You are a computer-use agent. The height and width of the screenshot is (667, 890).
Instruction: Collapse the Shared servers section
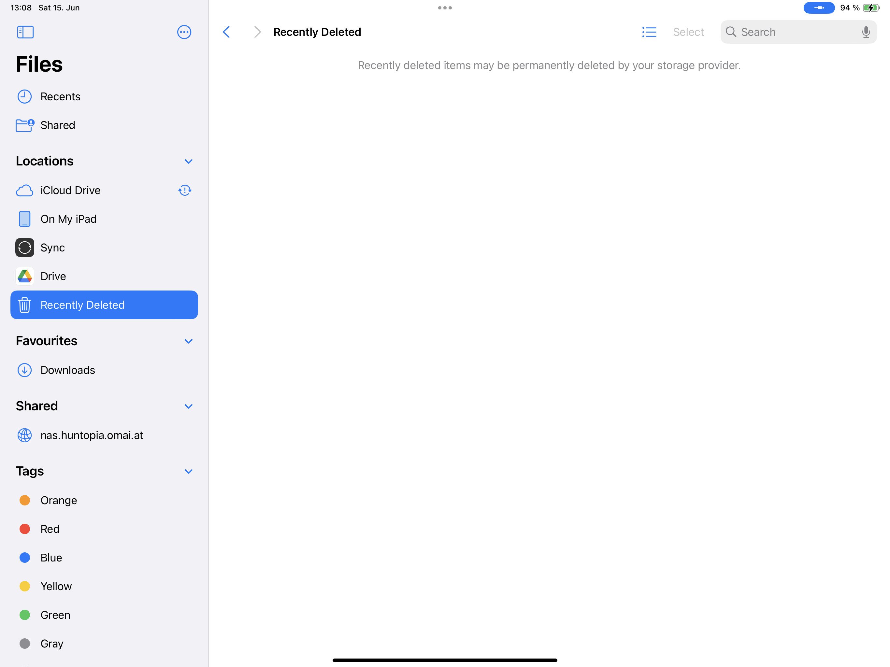[x=188, y=406]
